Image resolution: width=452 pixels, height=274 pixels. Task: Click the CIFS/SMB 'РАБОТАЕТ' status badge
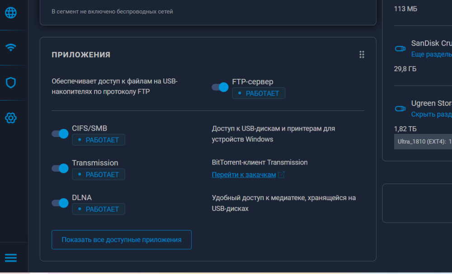point(98,140)
